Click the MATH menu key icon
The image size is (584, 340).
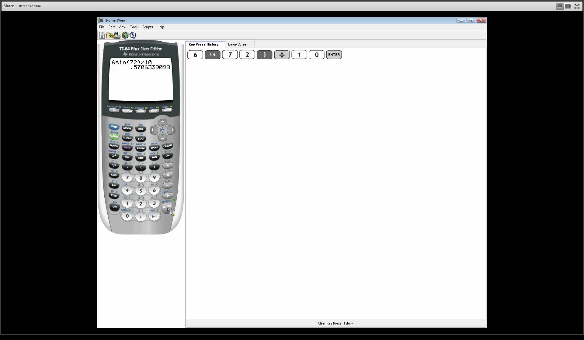click(x=113, y=147)
